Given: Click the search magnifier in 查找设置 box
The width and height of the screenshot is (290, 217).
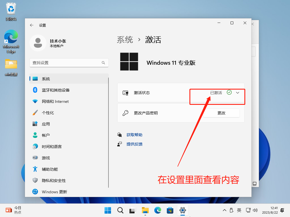Looking at the screenshot, I should [103, 63].
